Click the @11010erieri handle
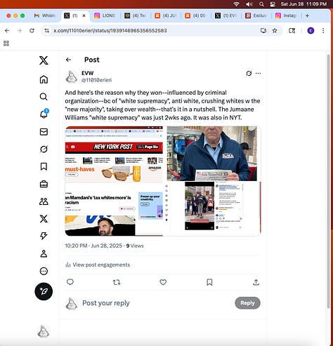 pos(96,80)
